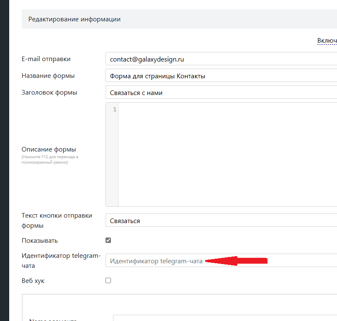Click the Текст кнопки отправки формы label
This screenshot has height=321, width=337.
(x=57, y=221)
